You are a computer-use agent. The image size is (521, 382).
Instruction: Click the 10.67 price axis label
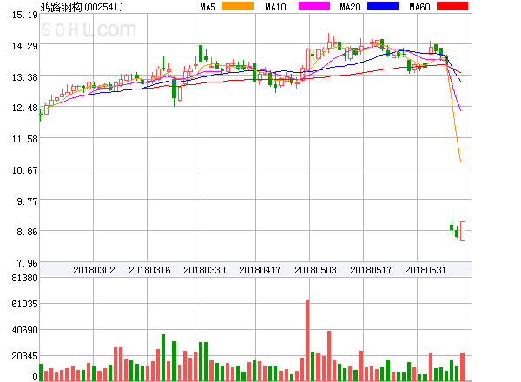(x=25, y=170)
